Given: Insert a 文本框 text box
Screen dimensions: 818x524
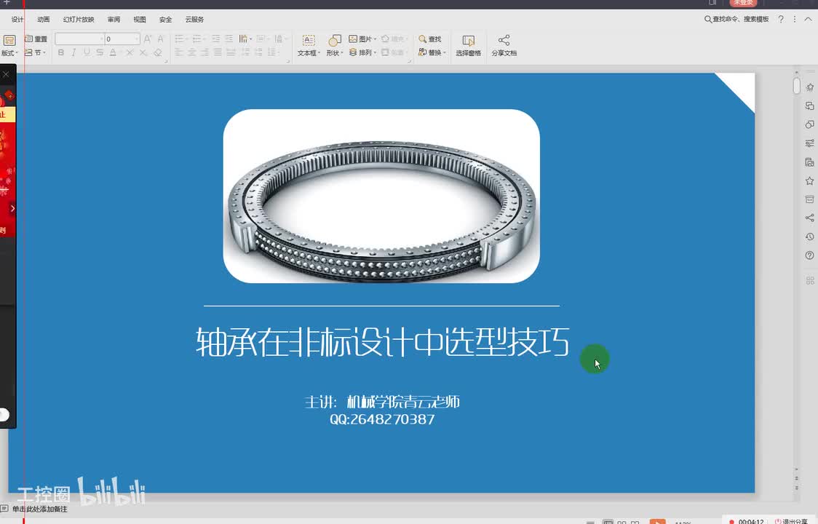Looking at the screenshot, I should pos(309,46).
